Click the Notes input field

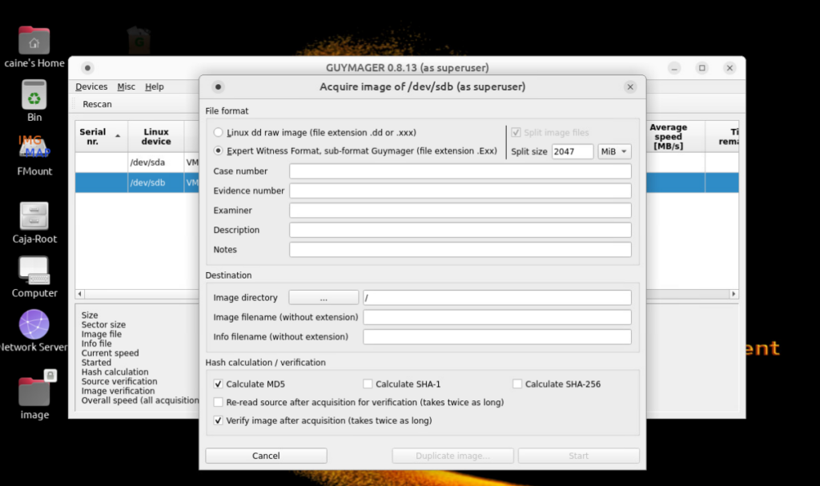(x=460, y=250)
